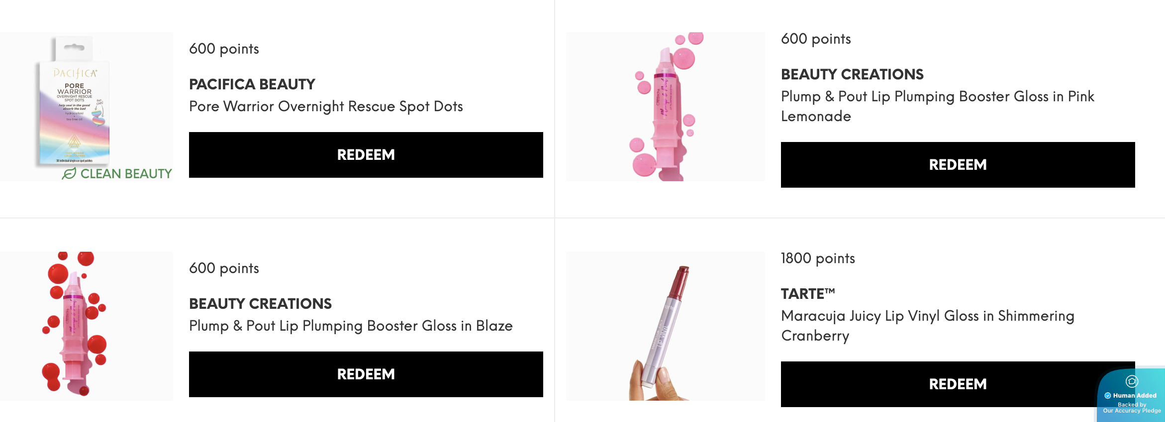Click the Clean Beauty leaf icon
This screenshot has width=1165, height=422.
pyautogui.click(x=69, y=173)
